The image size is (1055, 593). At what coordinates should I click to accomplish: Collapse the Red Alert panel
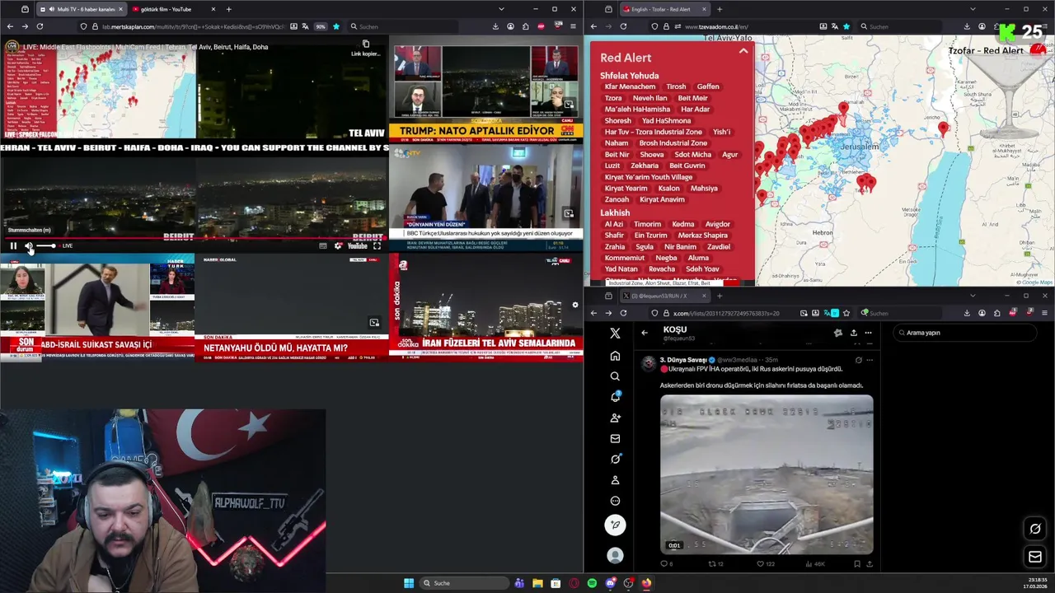tap(743, 51)
